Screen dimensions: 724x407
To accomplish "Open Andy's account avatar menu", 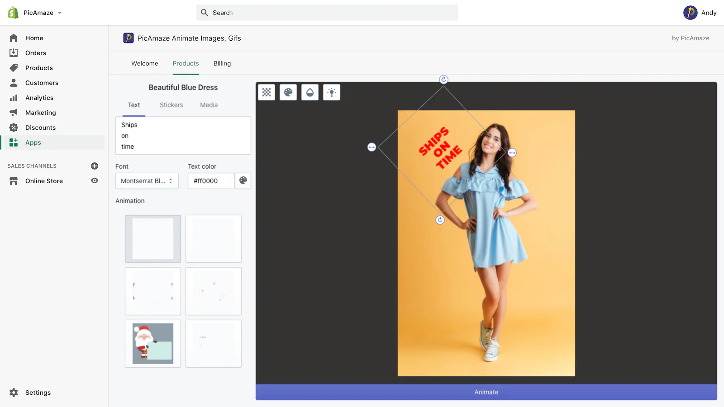I will coord(690,13).
